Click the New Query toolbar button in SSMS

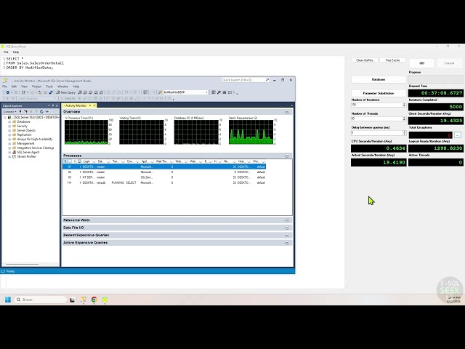pyautogui.click(x=66, y=92)
